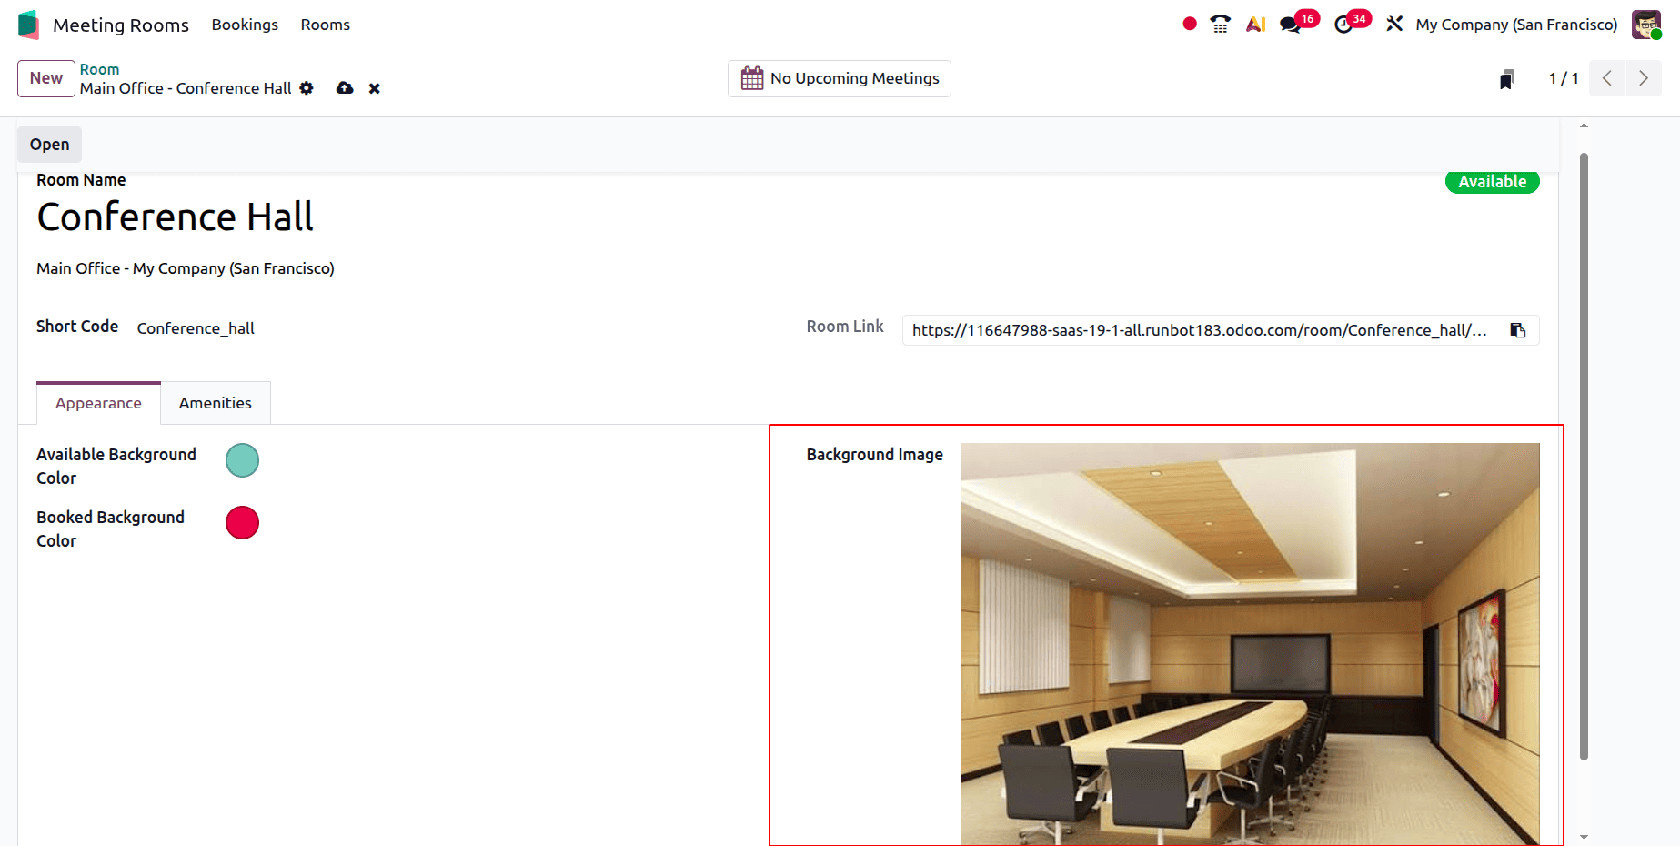Switch to the Amenities tab
Viewport: 1680px width, 846px height.
pos(216,403)
